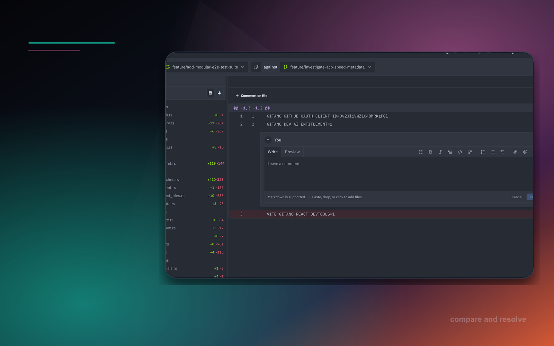Viewport: 554px width, 346px height.
Task: Open the feature/investigate-acp-speed-metadata branch dropdown
Action: (x=327, y=67)
